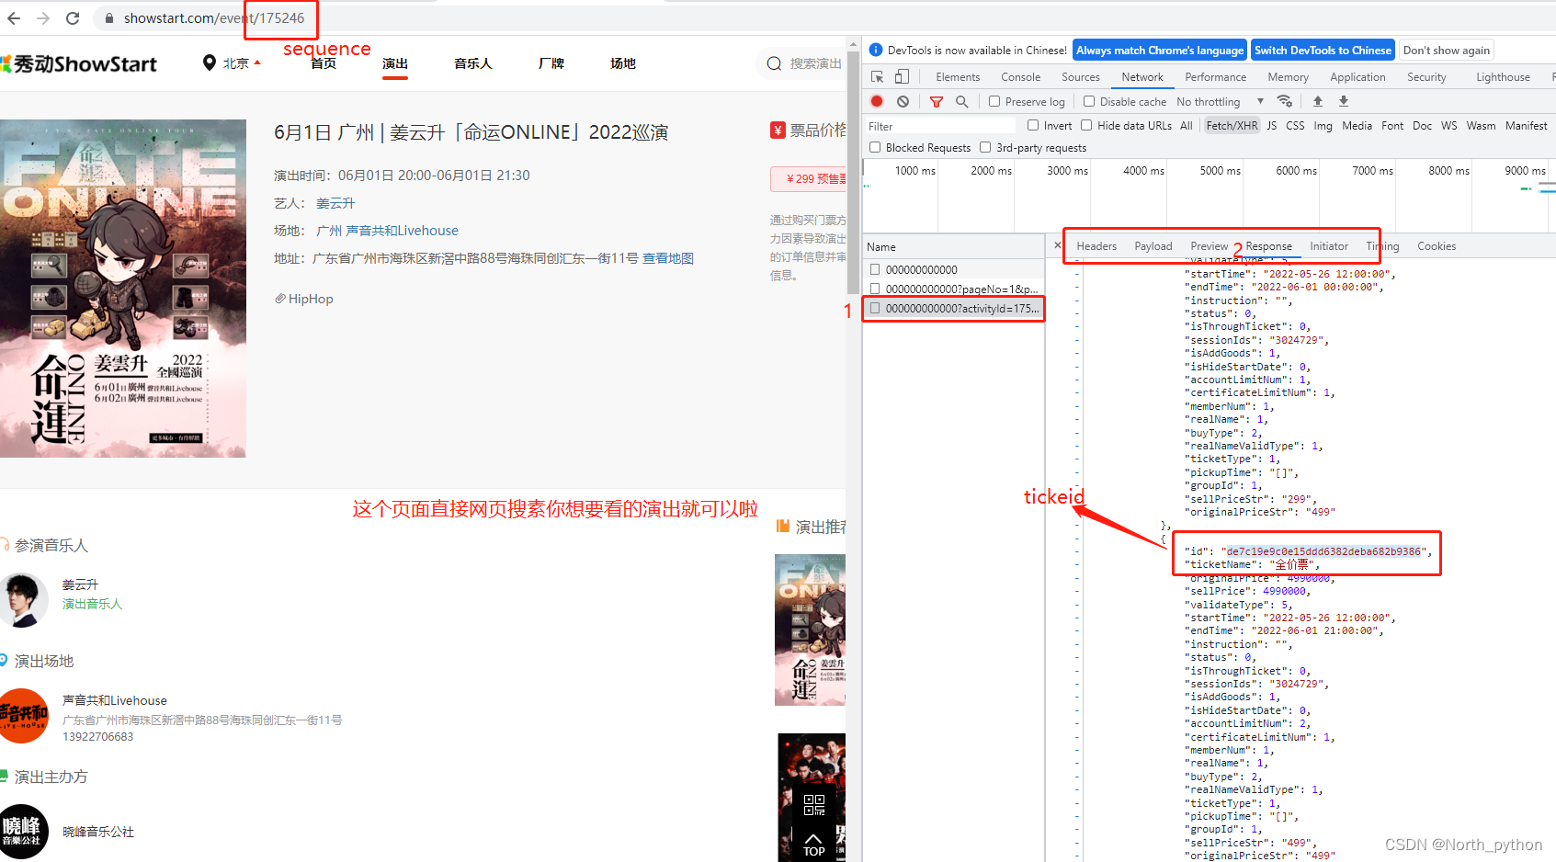Open the 查看地图 map link
Image resolution: width=1556 pixels, height=862 pixels.
tap(667, 258)
